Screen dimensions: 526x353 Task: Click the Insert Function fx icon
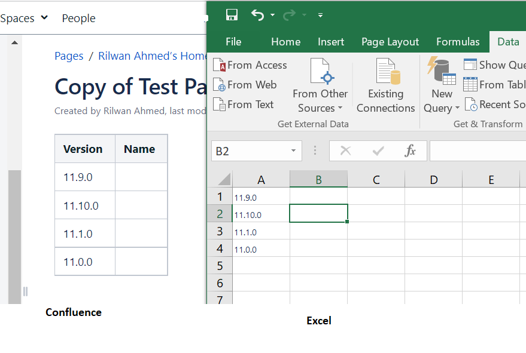411,151
